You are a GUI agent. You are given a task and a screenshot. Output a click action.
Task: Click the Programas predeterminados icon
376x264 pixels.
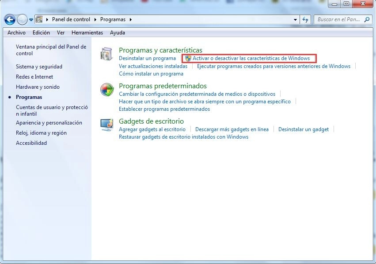[107, 90]
